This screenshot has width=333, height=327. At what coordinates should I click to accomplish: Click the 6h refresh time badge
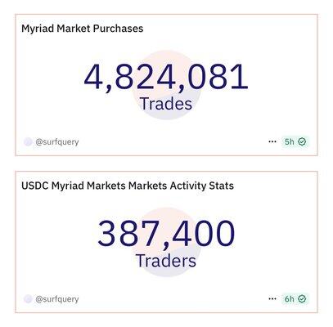click(295, 299)
